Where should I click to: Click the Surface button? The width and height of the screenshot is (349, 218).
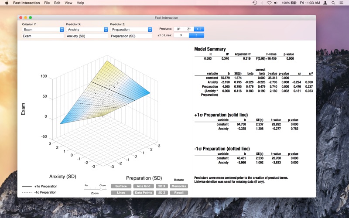click(121, 186)
